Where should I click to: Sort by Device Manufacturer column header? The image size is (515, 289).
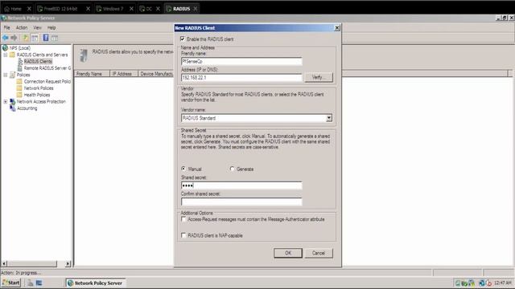pos(156,74)
